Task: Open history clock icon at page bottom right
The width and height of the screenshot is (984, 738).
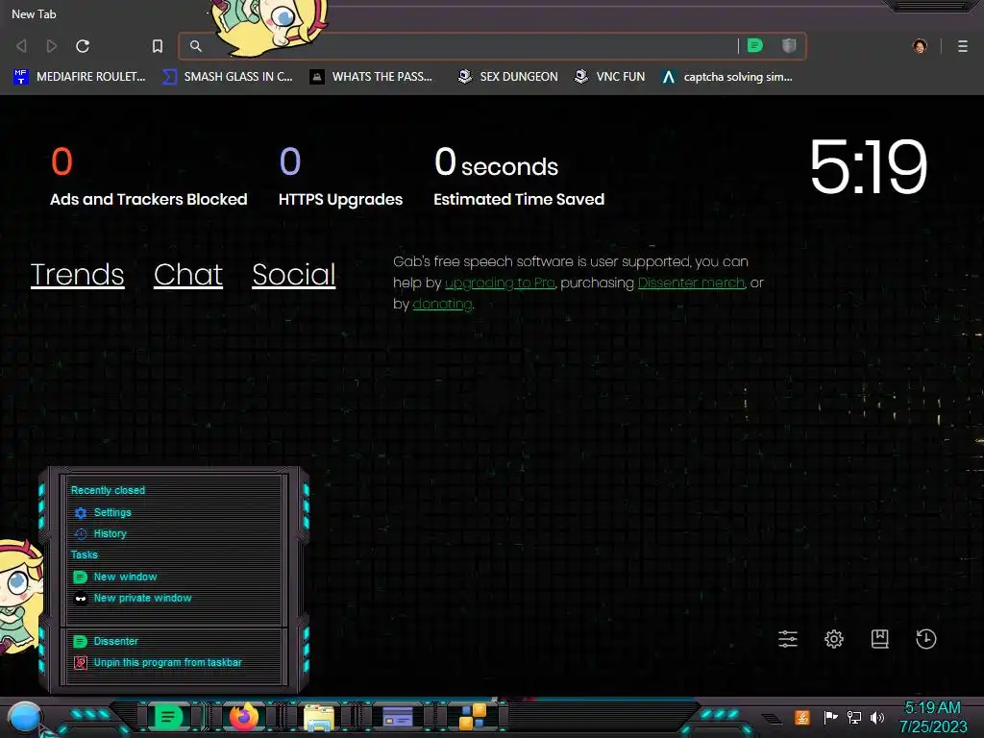Action: point(926,639)
